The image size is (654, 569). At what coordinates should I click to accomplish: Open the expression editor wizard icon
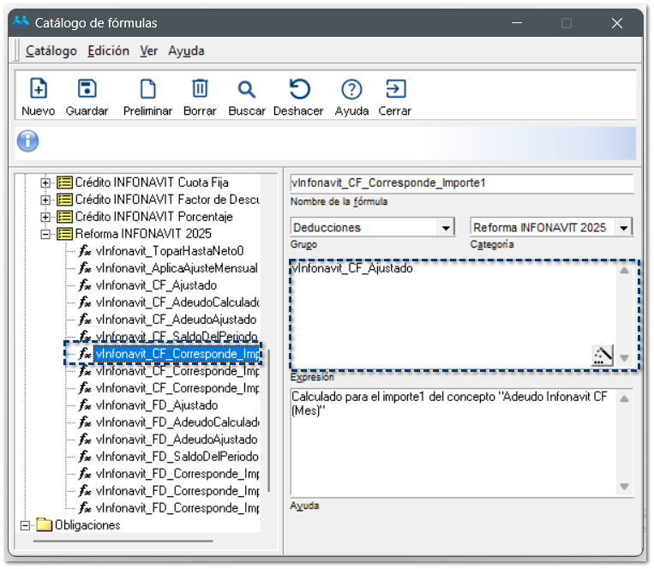603,356
